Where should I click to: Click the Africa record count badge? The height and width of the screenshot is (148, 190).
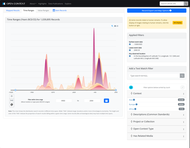[x=182, y=109]
